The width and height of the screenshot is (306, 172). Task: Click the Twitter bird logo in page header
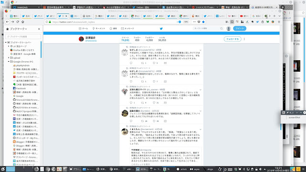[161, 29]
